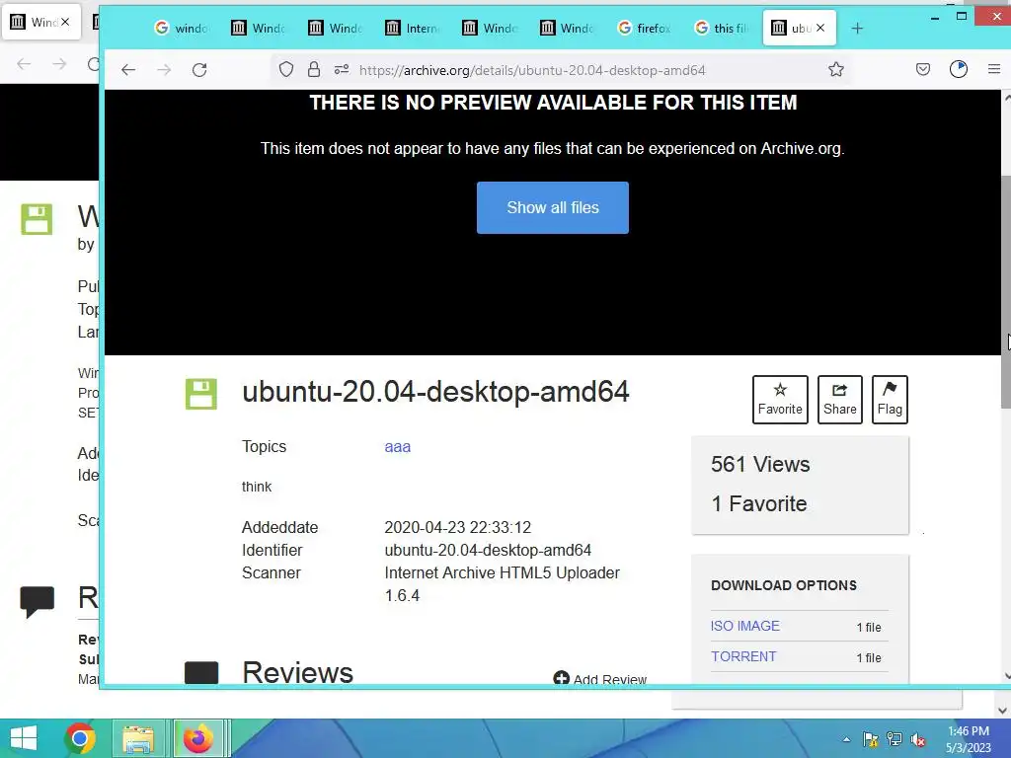The height and width of the screenshot is (758, 1011).
Task: Go back in front Firefox window
Action: 128,70
